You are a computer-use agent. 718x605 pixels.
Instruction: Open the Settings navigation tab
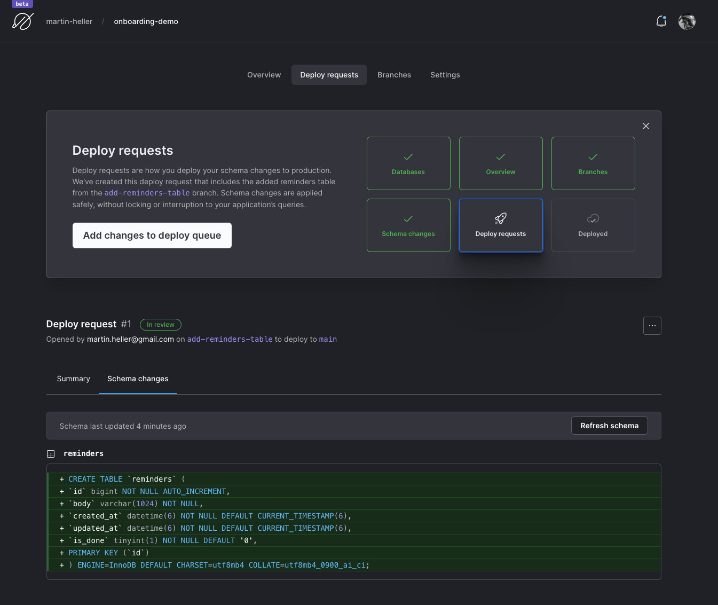(x=445, y=75)
